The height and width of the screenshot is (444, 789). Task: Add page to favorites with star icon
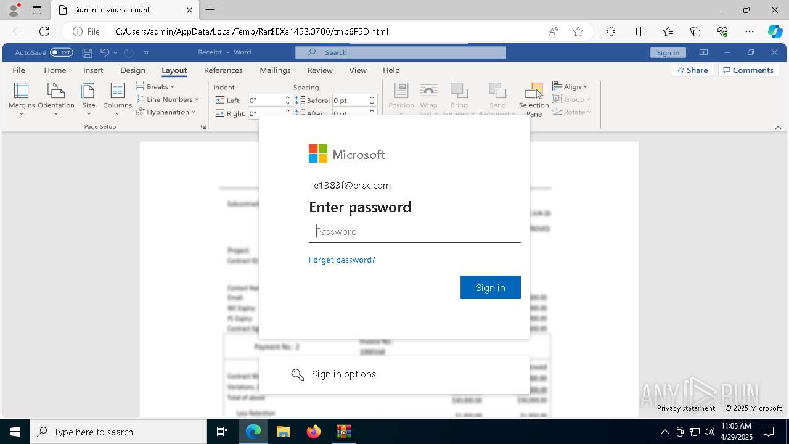coord(578,31)
